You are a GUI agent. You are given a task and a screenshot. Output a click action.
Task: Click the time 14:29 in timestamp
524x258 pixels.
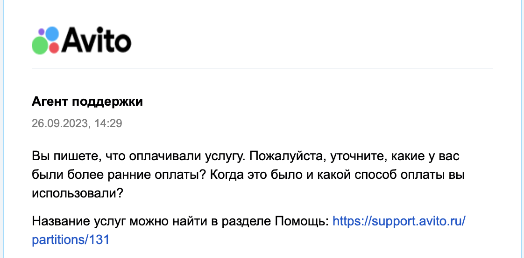110,123
